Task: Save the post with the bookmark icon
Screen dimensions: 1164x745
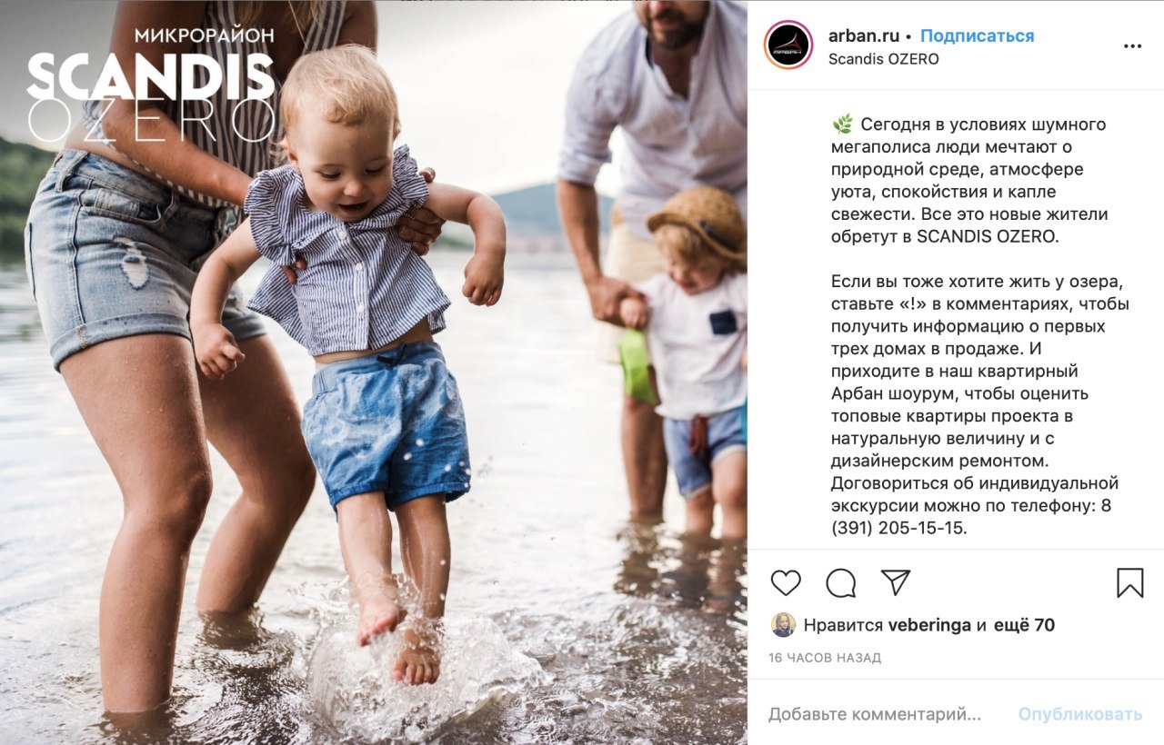Action: pos(1129,582)
